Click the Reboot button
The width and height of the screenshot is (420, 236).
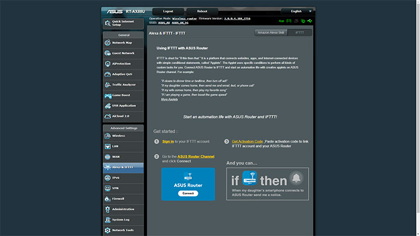202,11
